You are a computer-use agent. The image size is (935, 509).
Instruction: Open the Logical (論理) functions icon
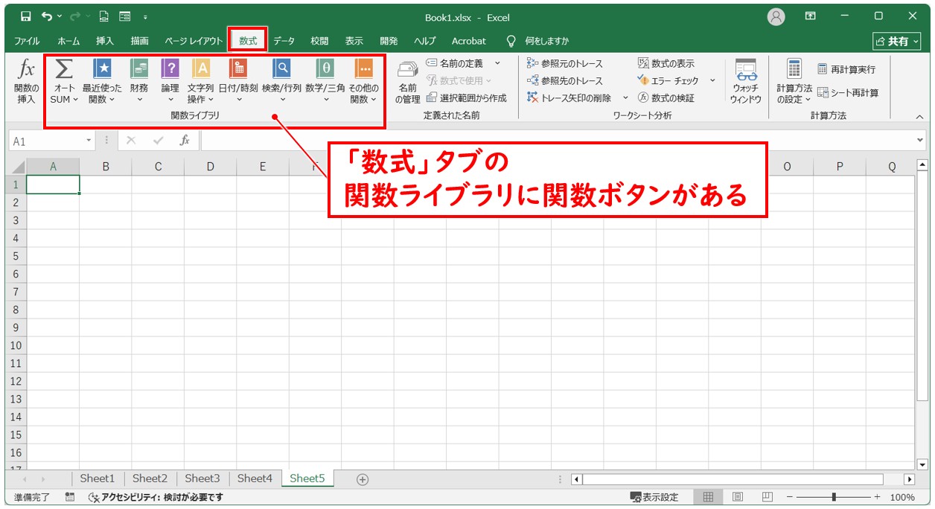pos(170,69)
